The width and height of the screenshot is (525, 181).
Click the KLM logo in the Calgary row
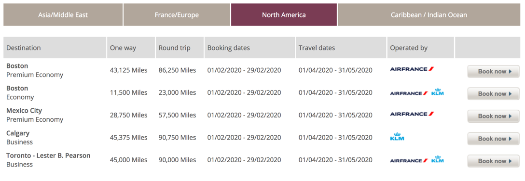coord(397,137)
